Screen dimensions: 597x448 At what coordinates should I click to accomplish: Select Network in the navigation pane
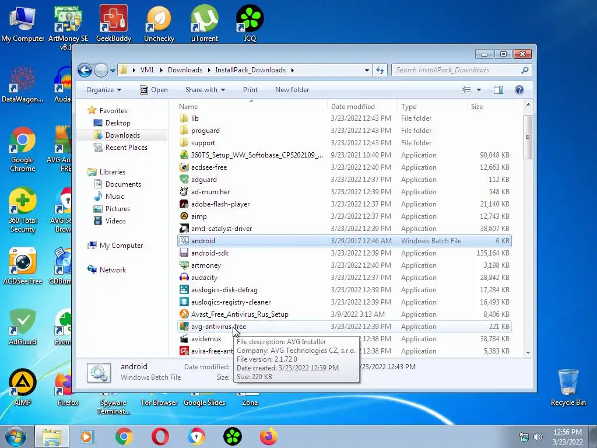click(x=113, y=270)
